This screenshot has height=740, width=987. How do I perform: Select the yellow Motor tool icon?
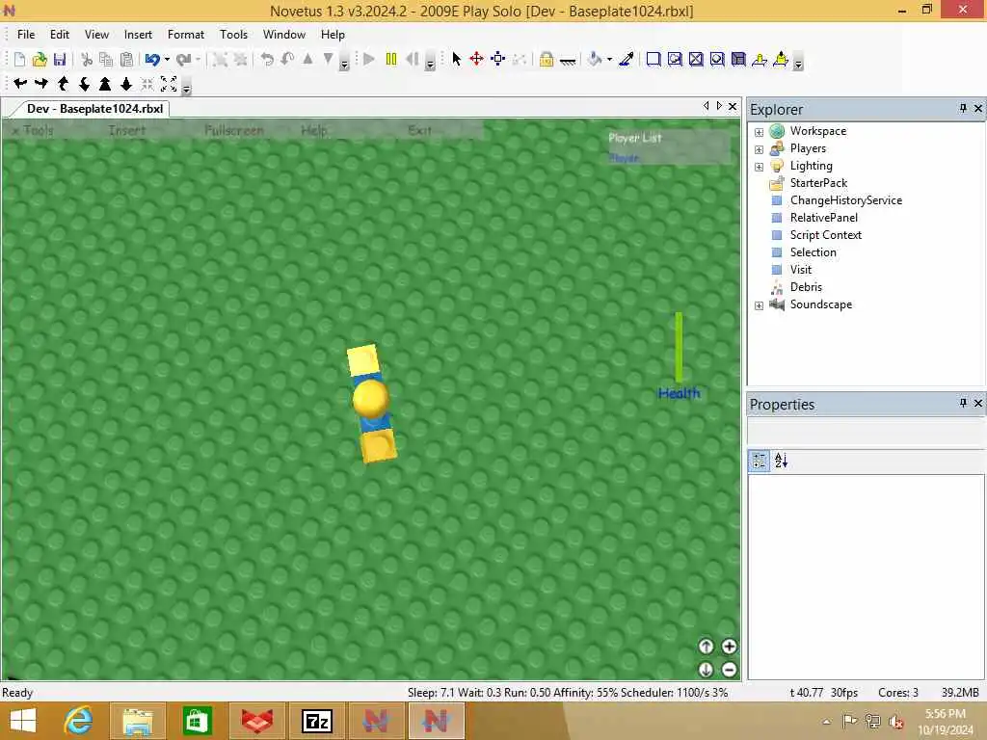(x=781, y=59)
